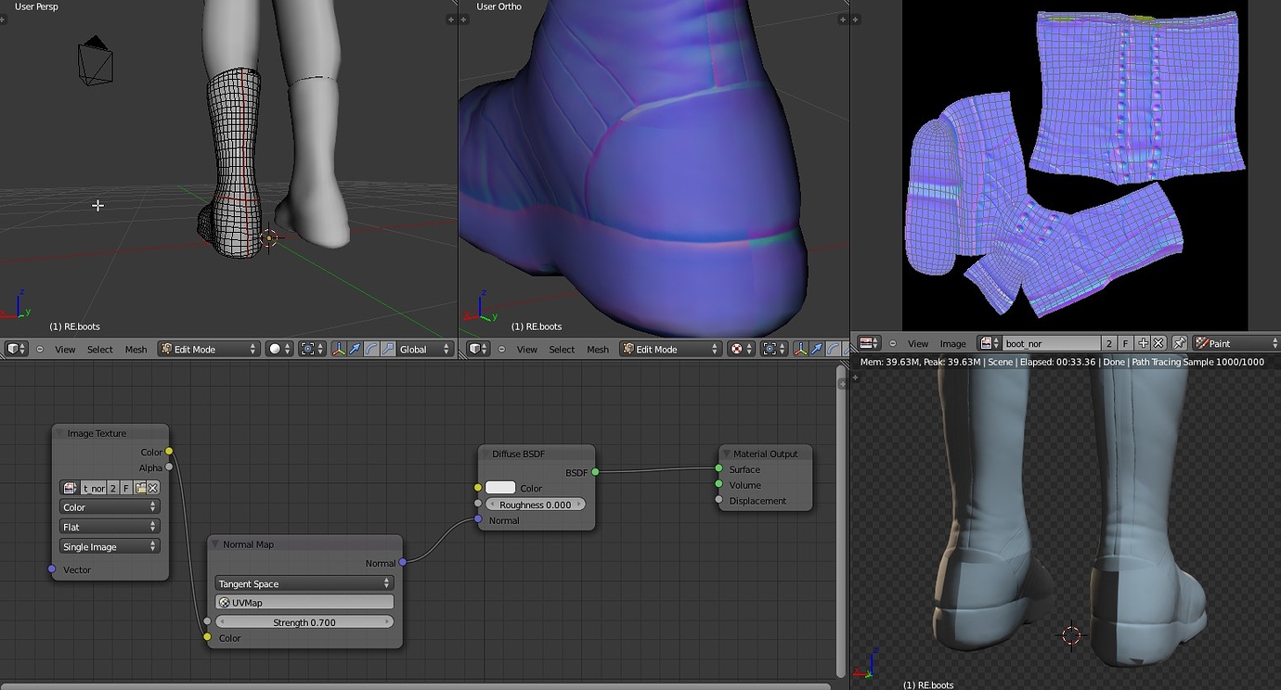Adjust Strength 0.700 slider in Normal Map
Screen dimensions: 1281x690
tap(304, 622)
